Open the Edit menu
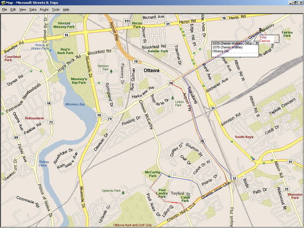 pyautogui.click(x=13, y=10)
